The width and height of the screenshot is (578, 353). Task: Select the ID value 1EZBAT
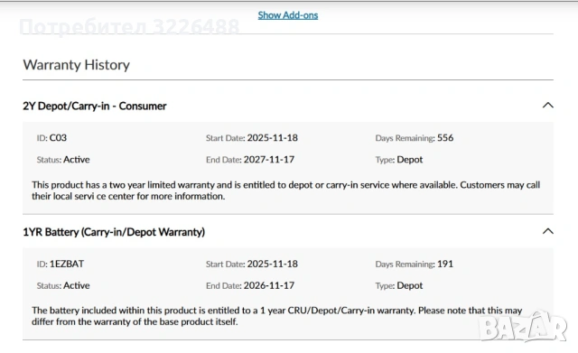click(x=67, y=264)
